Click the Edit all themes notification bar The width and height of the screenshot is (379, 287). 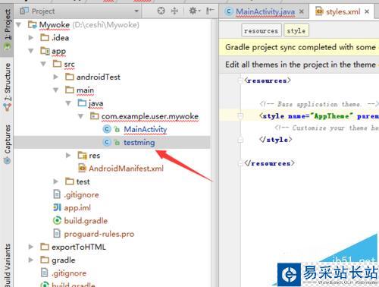coord(299,65)
